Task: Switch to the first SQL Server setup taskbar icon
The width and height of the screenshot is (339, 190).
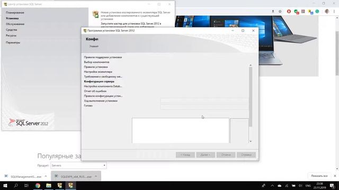Action: tap(60, 185)
